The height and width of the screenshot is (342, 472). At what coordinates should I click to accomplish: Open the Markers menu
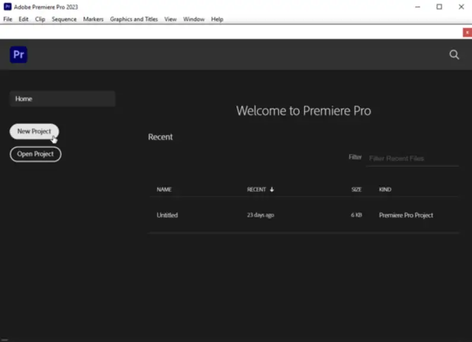[93, 19]
